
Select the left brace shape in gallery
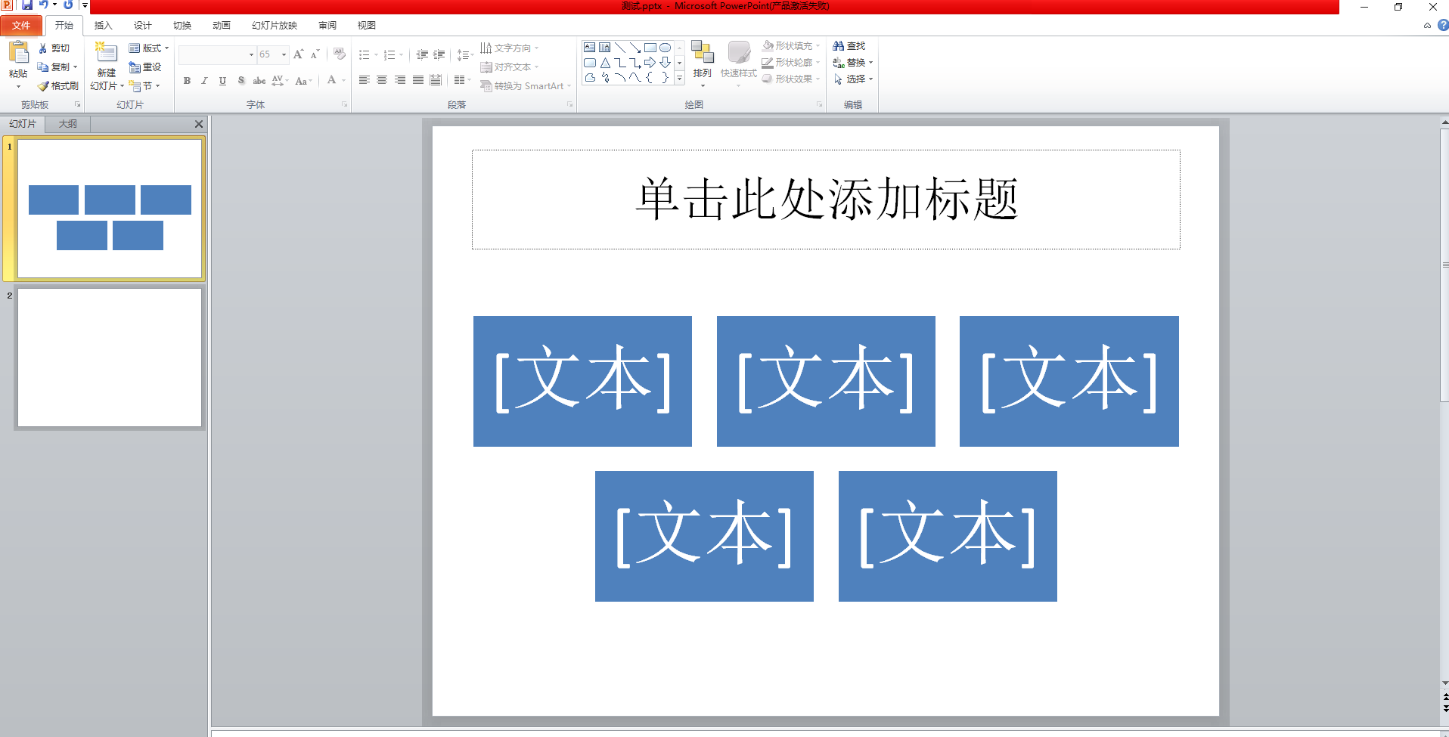coord(650,77)
